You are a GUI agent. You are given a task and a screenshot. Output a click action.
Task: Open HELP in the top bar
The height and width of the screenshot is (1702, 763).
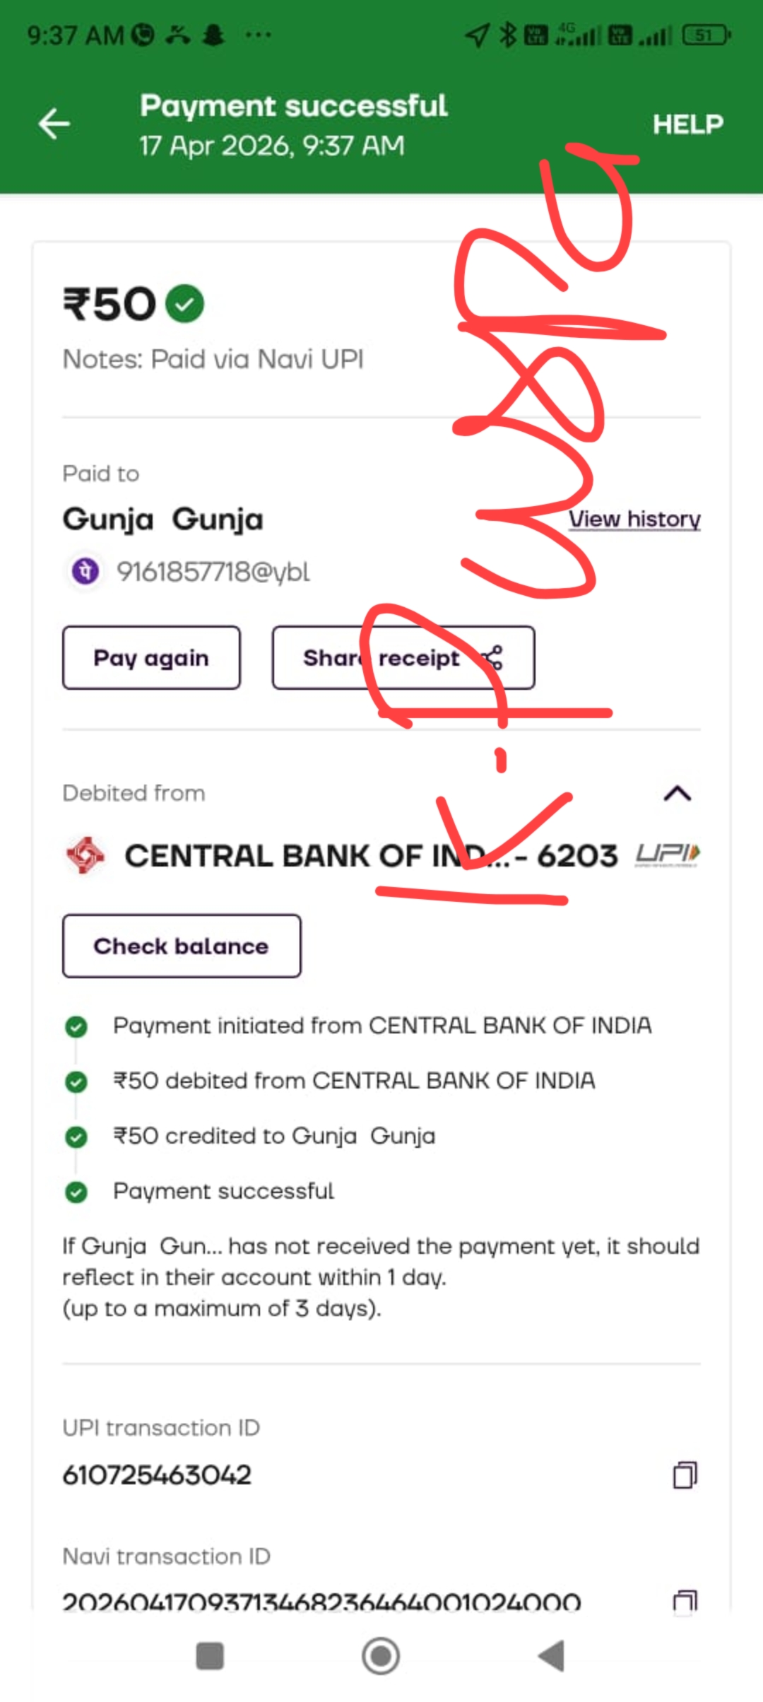coord(687,125)
